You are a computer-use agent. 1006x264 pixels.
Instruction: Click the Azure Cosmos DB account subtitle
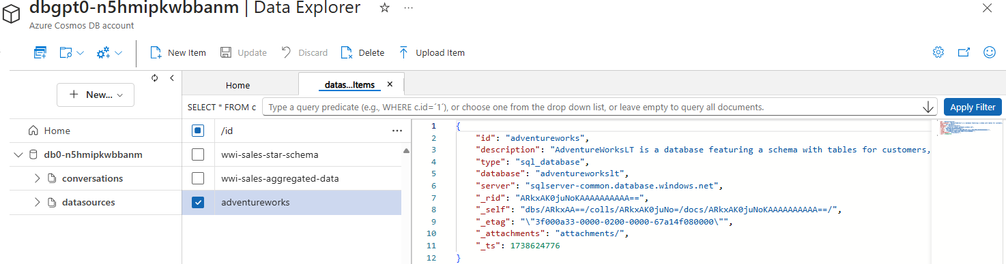pos(81,26)
